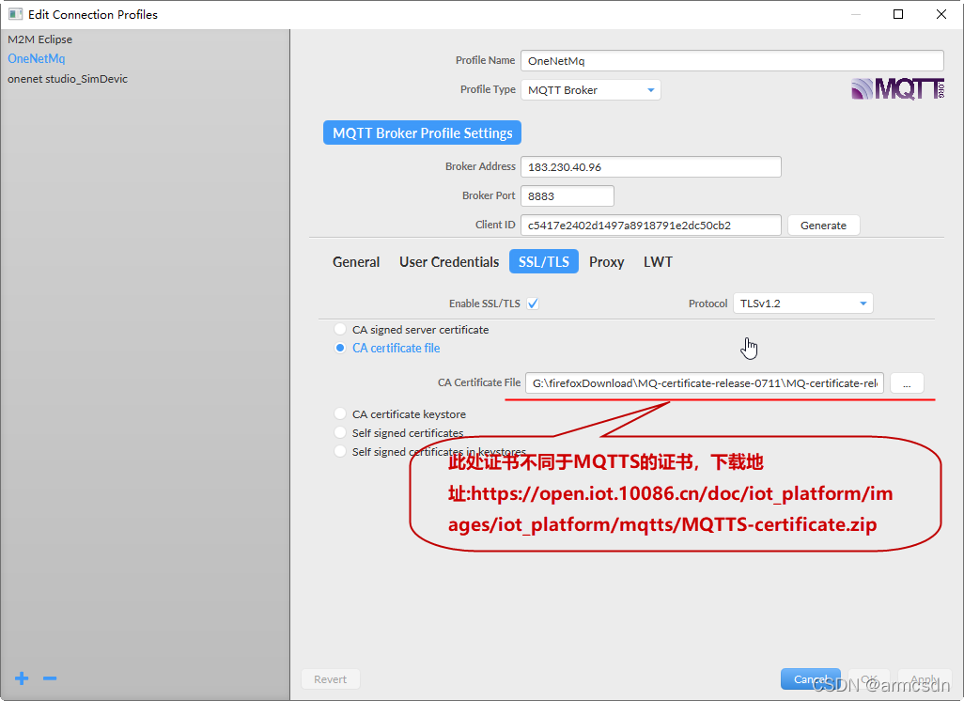This screenshot has height=701, width=964.
Task: Browse for CA certificate file
Action: click(x=907, y=383)
